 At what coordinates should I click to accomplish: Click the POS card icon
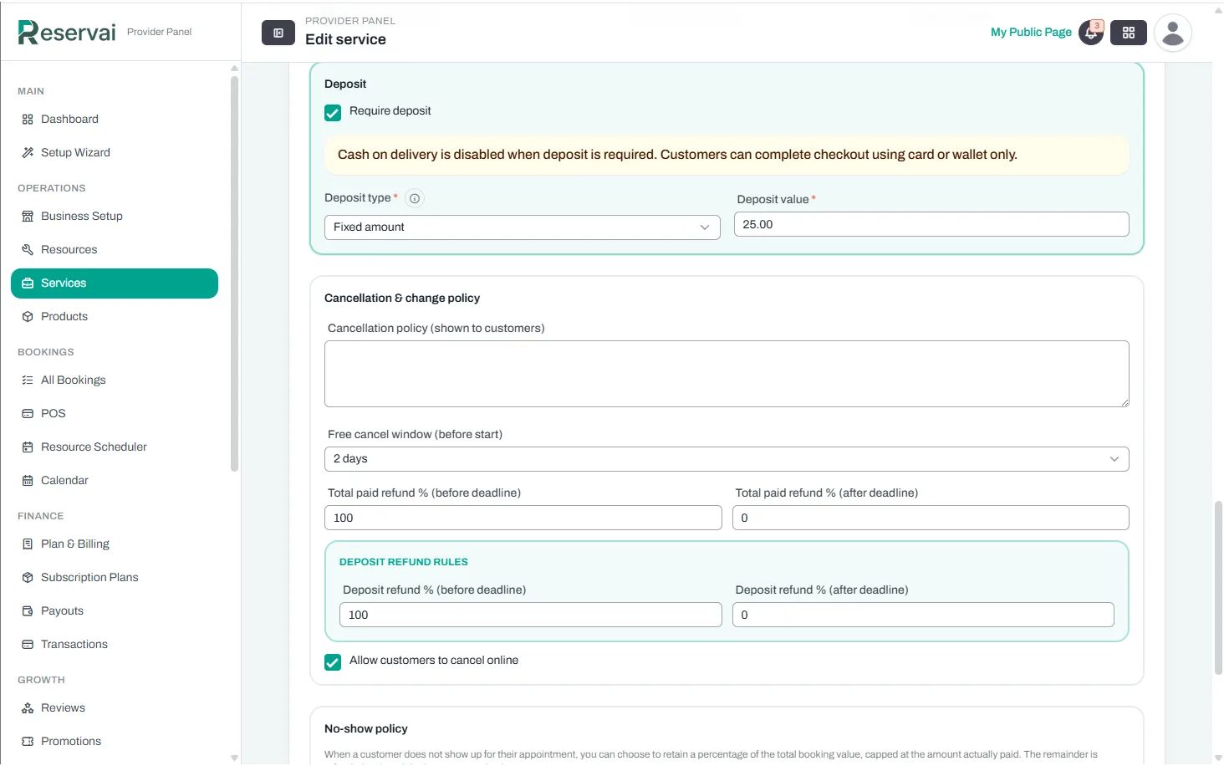click(x=28, y=414)
